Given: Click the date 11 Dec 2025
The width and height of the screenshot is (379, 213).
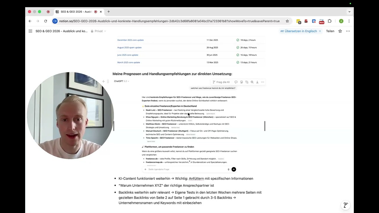Looking at the screenshot, I should (212, 40).
